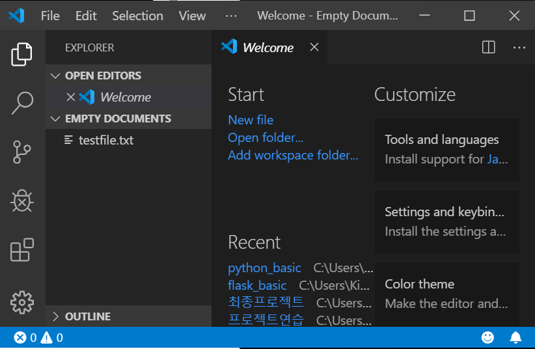Screen dimensions: 535x349
Task: Select the Welcome editor tab
Action: point(268,48)
